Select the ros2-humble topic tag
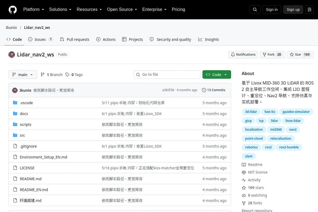 [x=289, y=147]
